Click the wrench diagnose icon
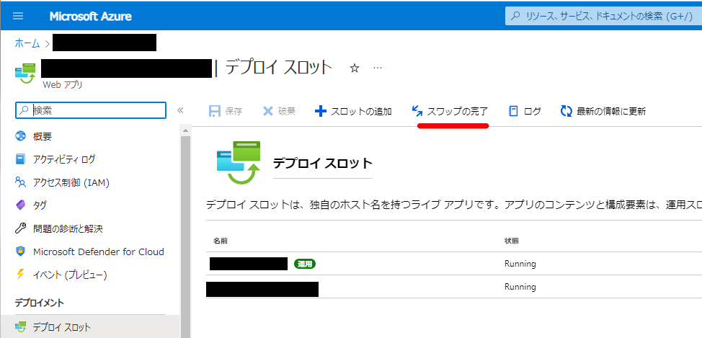This screenshot has width=702, height=338. (21, 228)
